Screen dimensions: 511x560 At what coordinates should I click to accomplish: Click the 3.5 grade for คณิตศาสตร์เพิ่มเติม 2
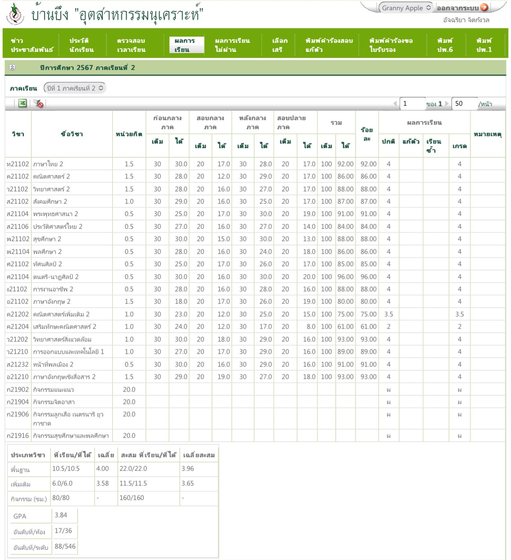(460, 314)
